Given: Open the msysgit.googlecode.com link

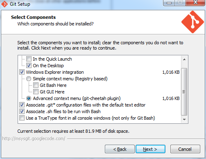Looking at the screenshot, I should click(x=34, y=139).
